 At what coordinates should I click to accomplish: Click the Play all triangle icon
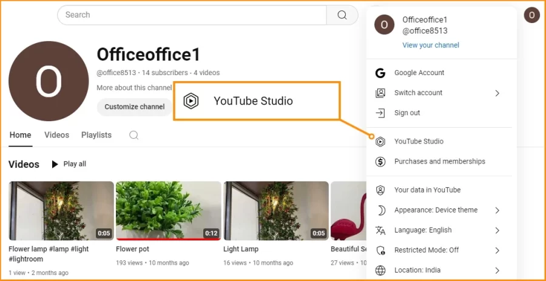[55, 164]
